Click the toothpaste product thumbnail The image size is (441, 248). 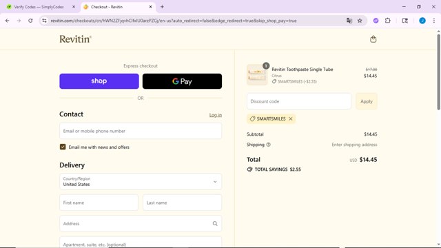coord(257,75)
